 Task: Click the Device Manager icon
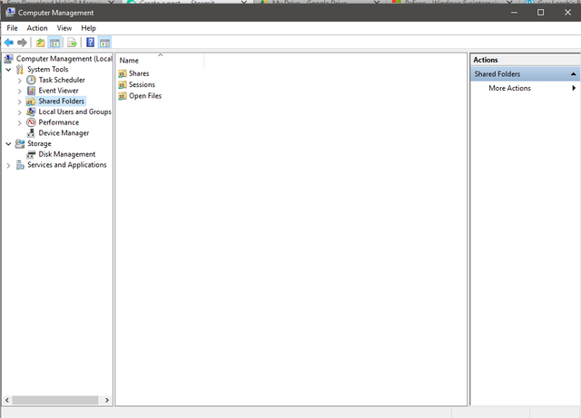(31, 133)
